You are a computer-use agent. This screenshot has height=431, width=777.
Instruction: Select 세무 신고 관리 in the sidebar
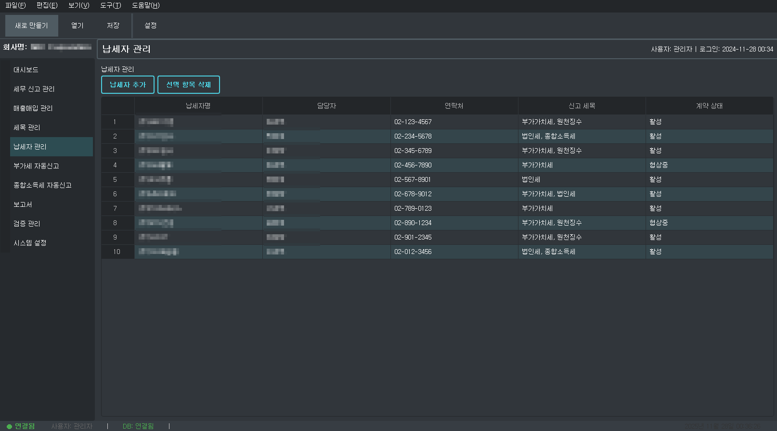click(34, 89)
